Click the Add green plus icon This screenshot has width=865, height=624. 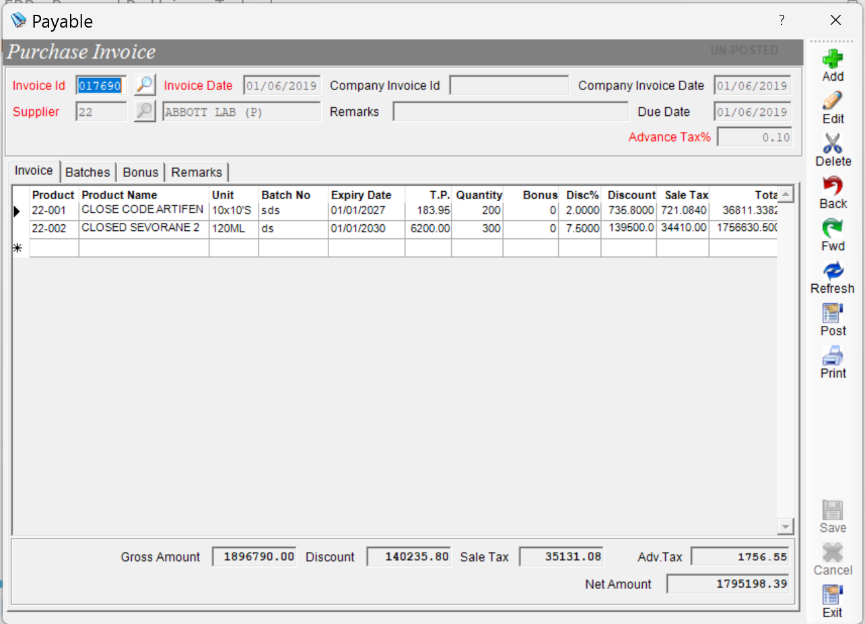tap(833, 59)
